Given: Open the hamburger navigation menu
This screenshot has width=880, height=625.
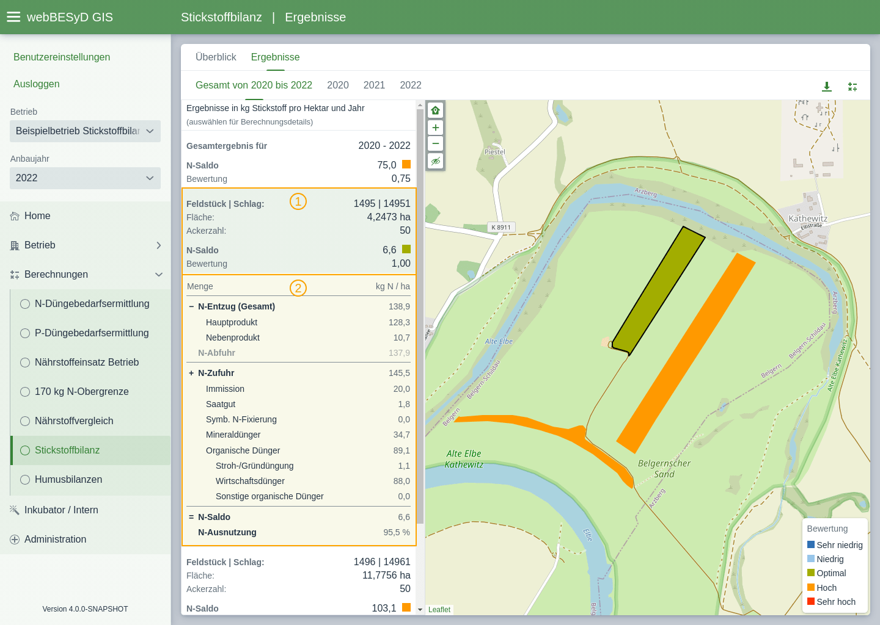Looking at the screenshot, I should point(13,17).
